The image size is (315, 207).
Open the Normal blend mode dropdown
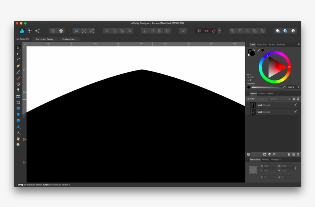280,99
